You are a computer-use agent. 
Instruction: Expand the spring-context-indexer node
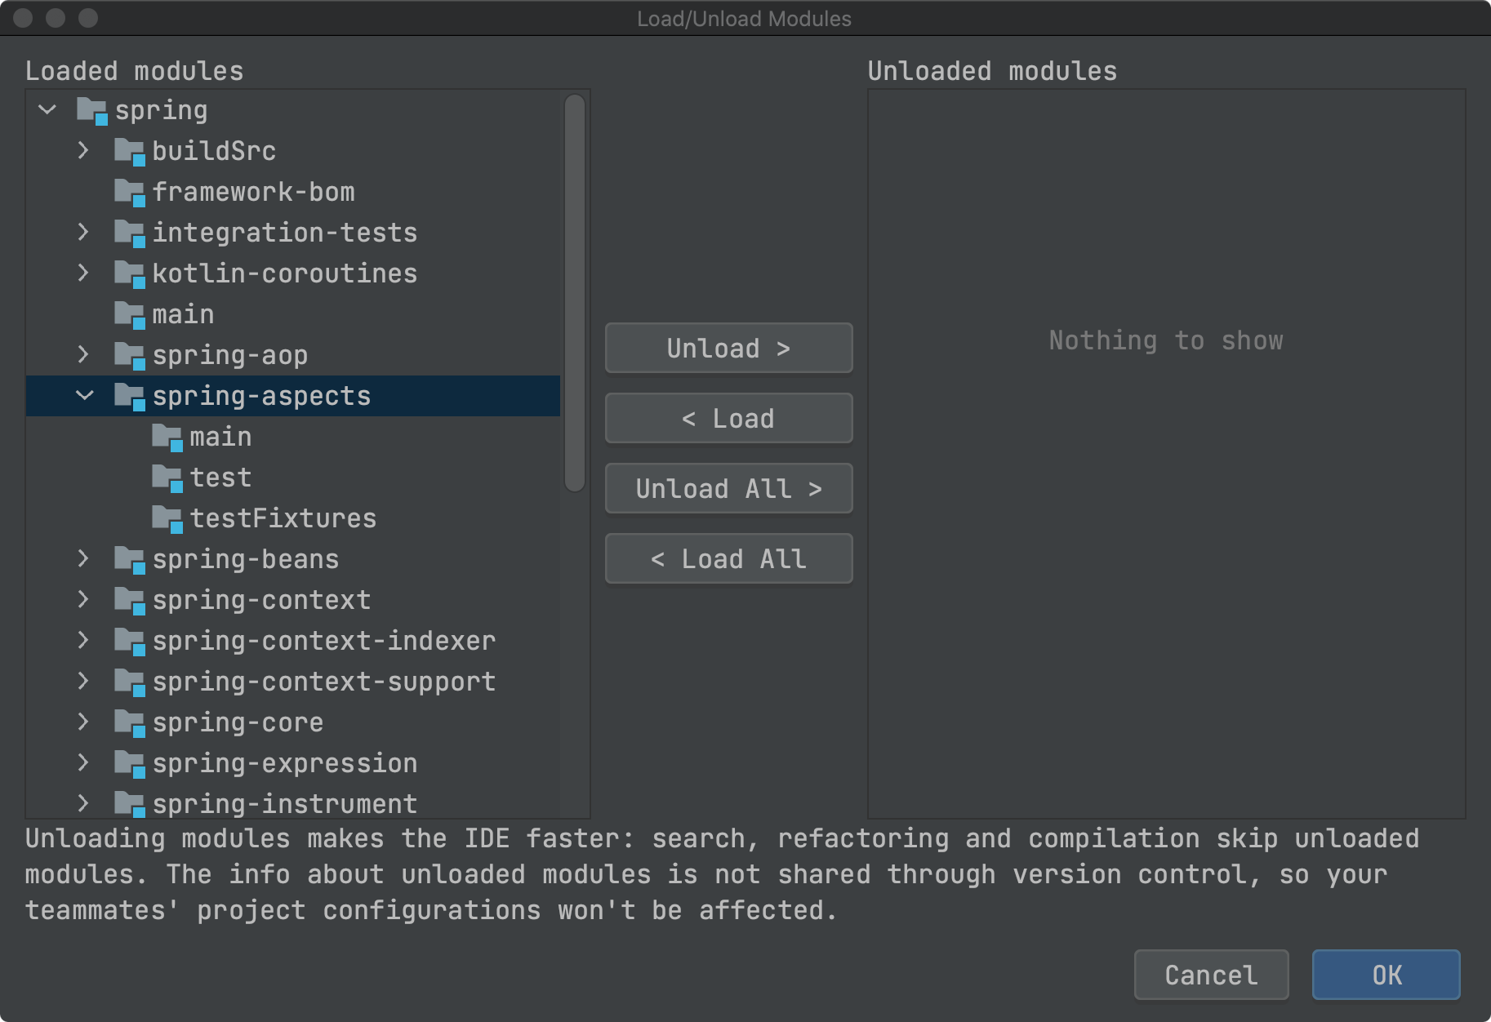click(x=83, y=641)
